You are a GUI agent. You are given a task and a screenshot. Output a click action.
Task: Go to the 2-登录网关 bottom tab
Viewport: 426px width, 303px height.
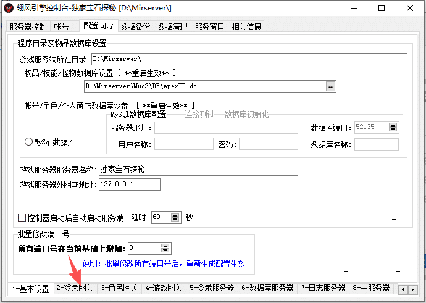tap(75, 288)
